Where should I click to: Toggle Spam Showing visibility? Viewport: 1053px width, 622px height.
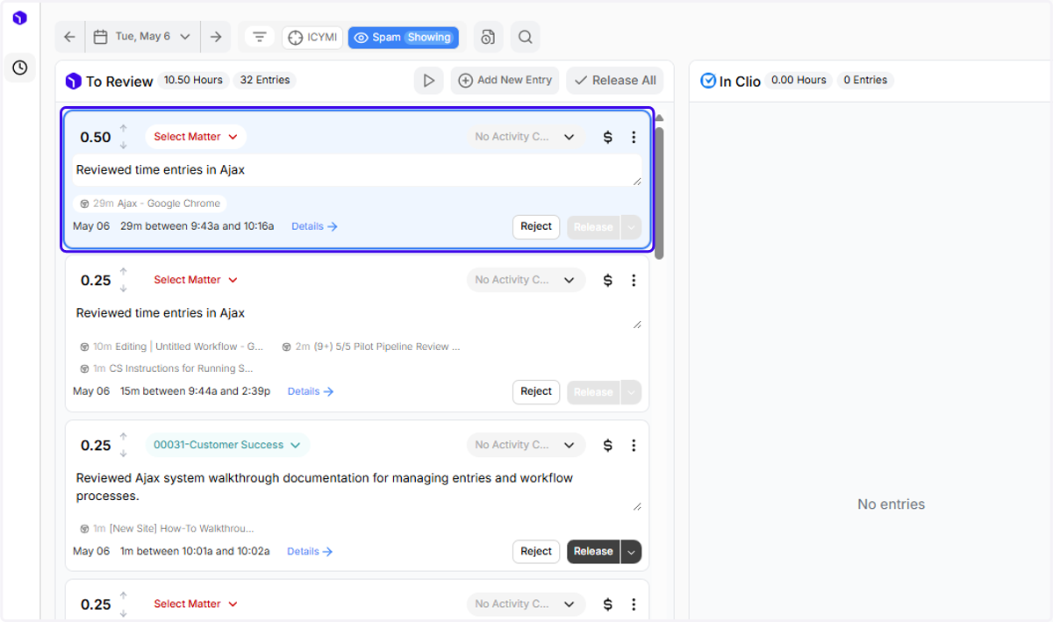click(x=403, y=38)
